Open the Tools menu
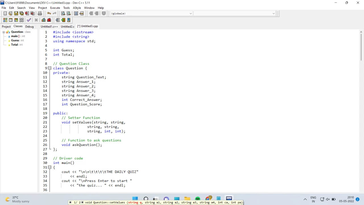 66,8
